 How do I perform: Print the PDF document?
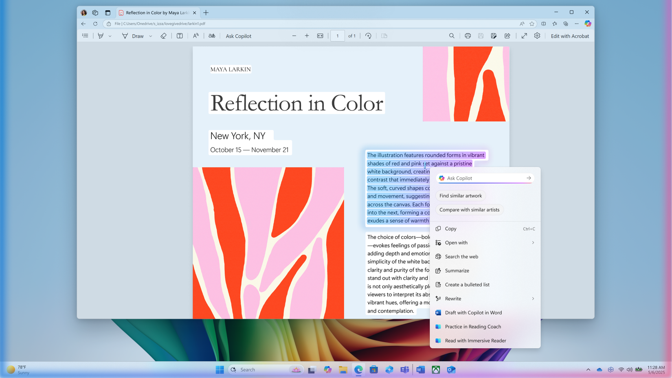pyautogui.click(x=468, y=36)
